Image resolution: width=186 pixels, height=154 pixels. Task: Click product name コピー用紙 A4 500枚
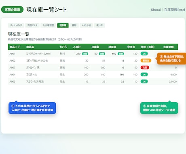(x=37, y=61)
